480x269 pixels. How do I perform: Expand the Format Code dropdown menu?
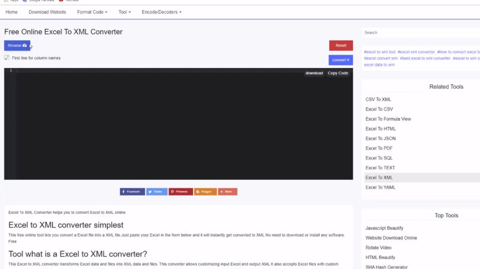tap(92, 12)
